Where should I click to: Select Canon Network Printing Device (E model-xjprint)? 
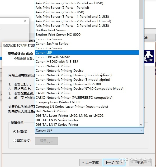[87, 80]
